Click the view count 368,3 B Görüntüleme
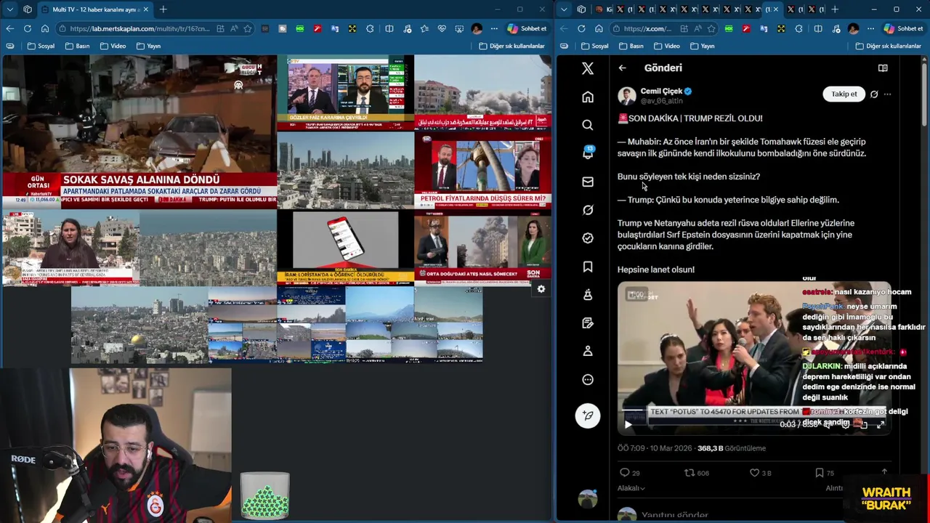Image resolution: width=930 pixels, height=523 pixels. [732, 448]
